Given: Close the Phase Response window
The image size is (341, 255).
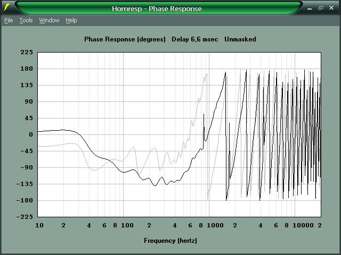Looking at the screenshot, I should tap(331, 8).
